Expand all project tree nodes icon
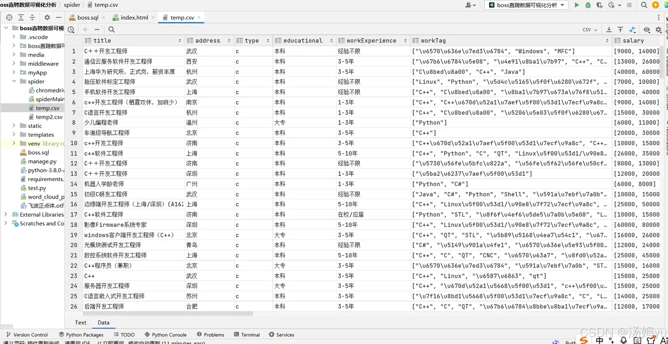 pos(21,18)
